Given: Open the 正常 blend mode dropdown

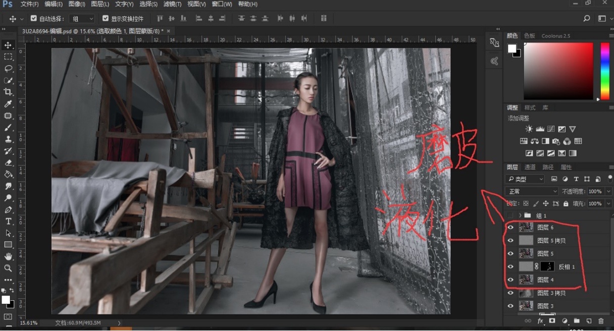Looking at the screenshot, I should tap(532, 192).
